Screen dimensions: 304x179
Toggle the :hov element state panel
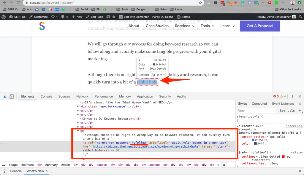point(282,111)
